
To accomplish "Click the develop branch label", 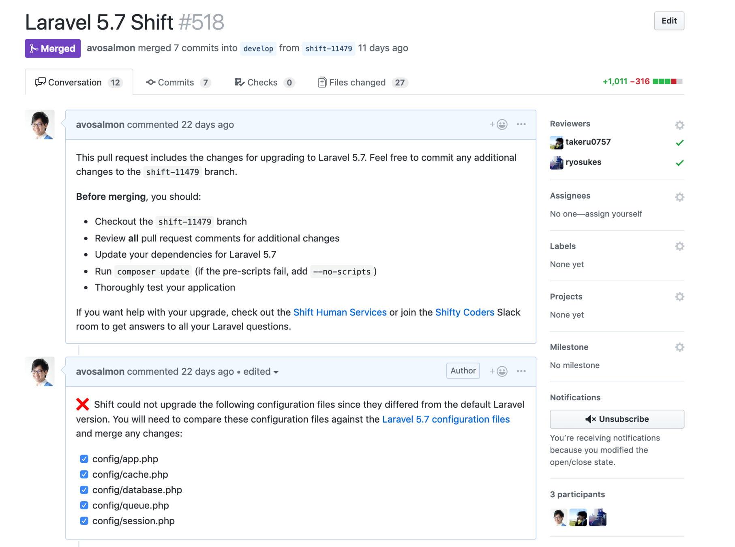I will pyautogui.click(x=258, y=49).
